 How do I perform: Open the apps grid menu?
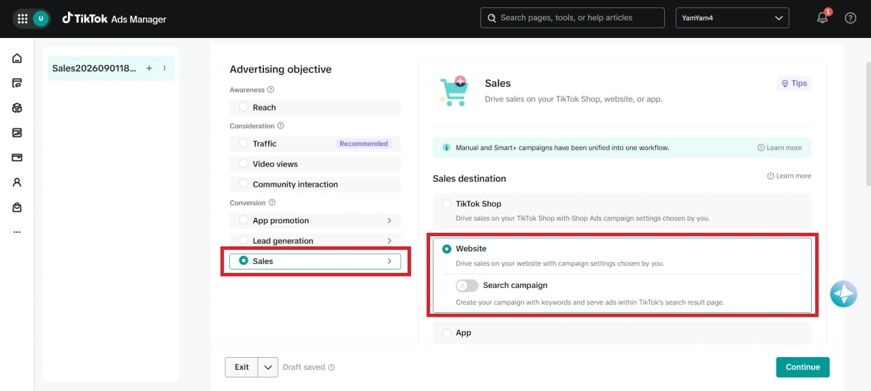(x=22, y=19)
